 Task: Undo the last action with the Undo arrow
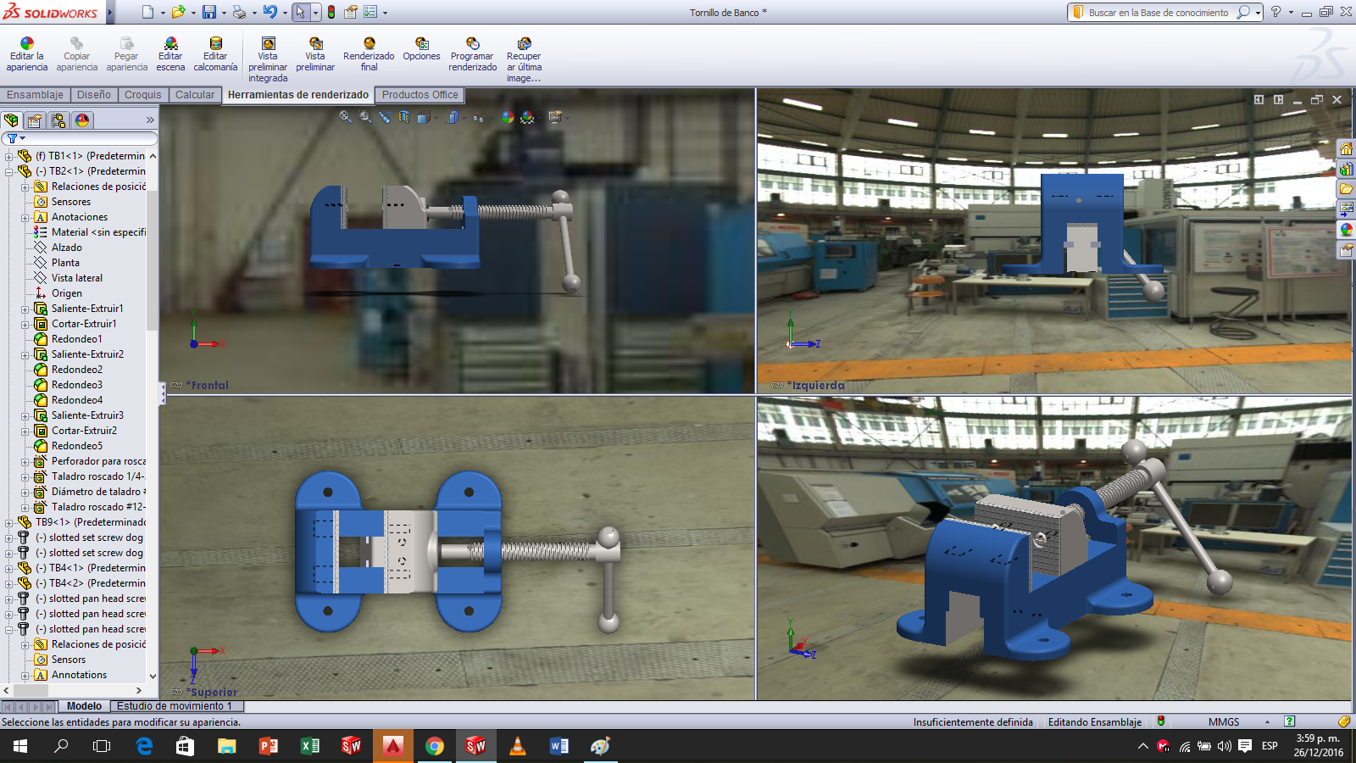click(270, 12)
